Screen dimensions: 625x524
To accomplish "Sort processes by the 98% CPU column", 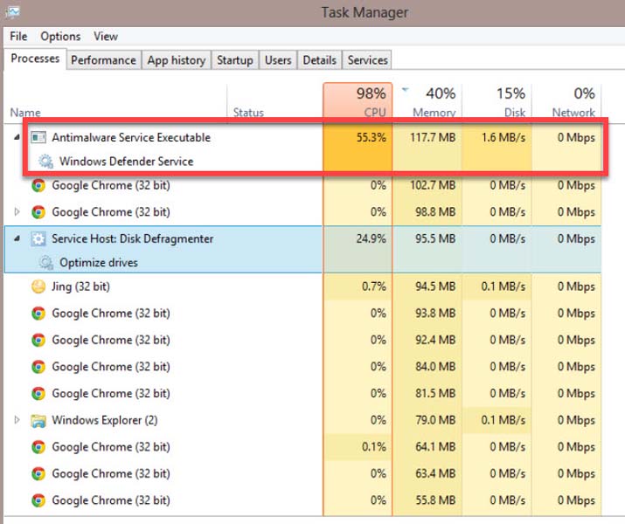I will pos(358,102).
